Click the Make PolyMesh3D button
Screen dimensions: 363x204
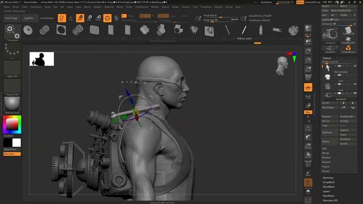tap(343, 11)
